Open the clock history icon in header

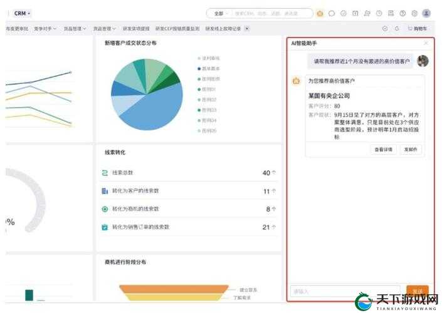coord(379,13)
